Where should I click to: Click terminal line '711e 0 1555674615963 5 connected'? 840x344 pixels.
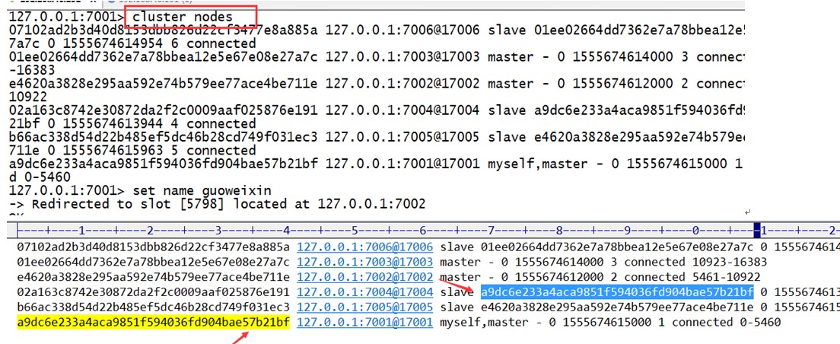pos(133,151)
